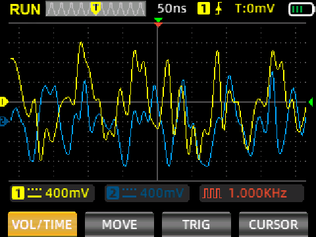Activate the CURSOR button
The width and height of the screenshot is (316, 237).
273,224
